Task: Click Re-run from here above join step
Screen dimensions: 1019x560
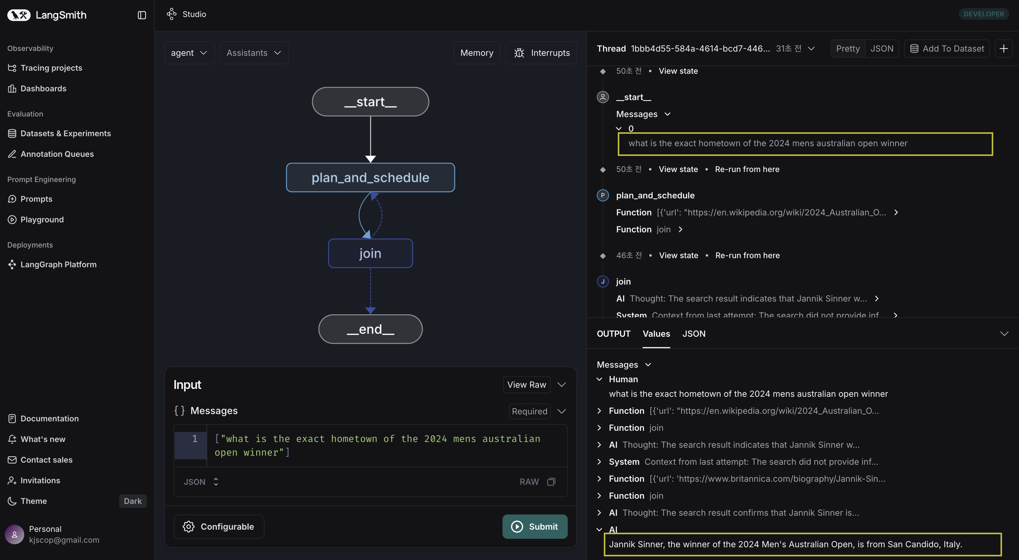Action: 747,255
